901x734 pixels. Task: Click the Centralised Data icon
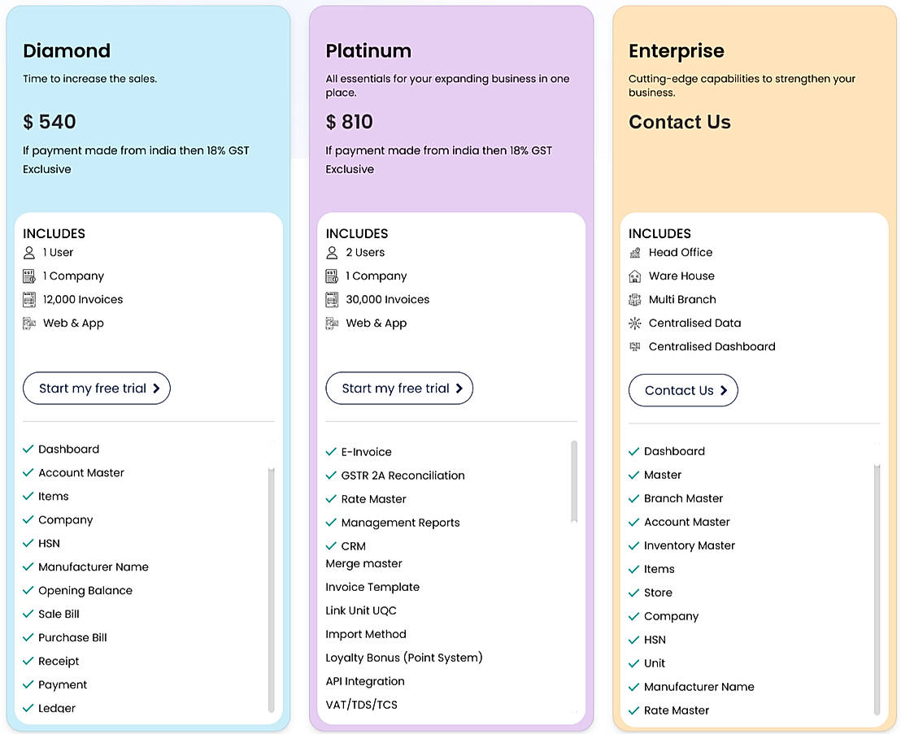click(x=634, y=324)
